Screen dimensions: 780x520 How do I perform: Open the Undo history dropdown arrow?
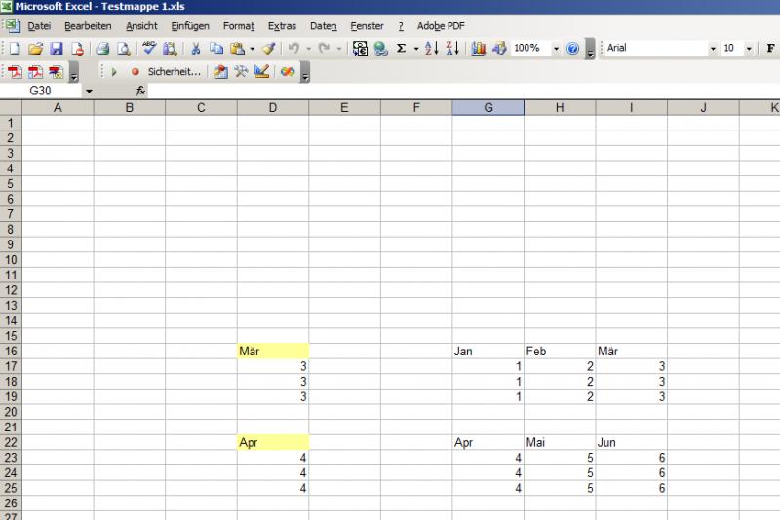coord(308,49)
